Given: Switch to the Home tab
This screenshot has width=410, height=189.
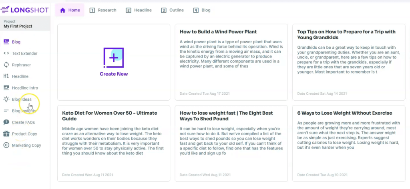Looking at the screenshot, I should click(x=70, y=10).
